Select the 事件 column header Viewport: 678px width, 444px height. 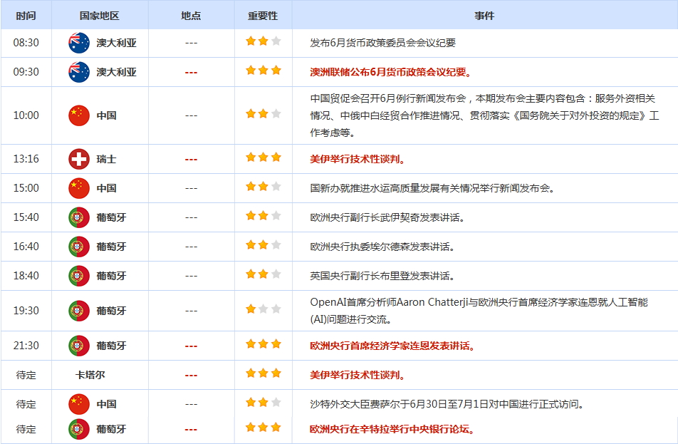[484, 16]
